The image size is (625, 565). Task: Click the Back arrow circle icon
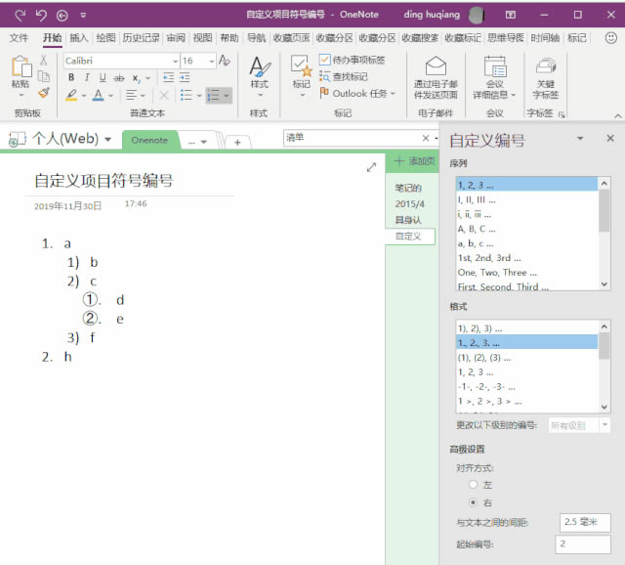pos(62,16)
